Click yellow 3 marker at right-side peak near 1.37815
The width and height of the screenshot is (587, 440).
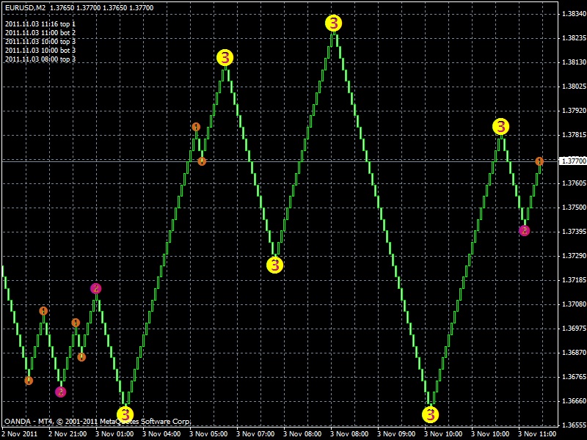[500, 126]
